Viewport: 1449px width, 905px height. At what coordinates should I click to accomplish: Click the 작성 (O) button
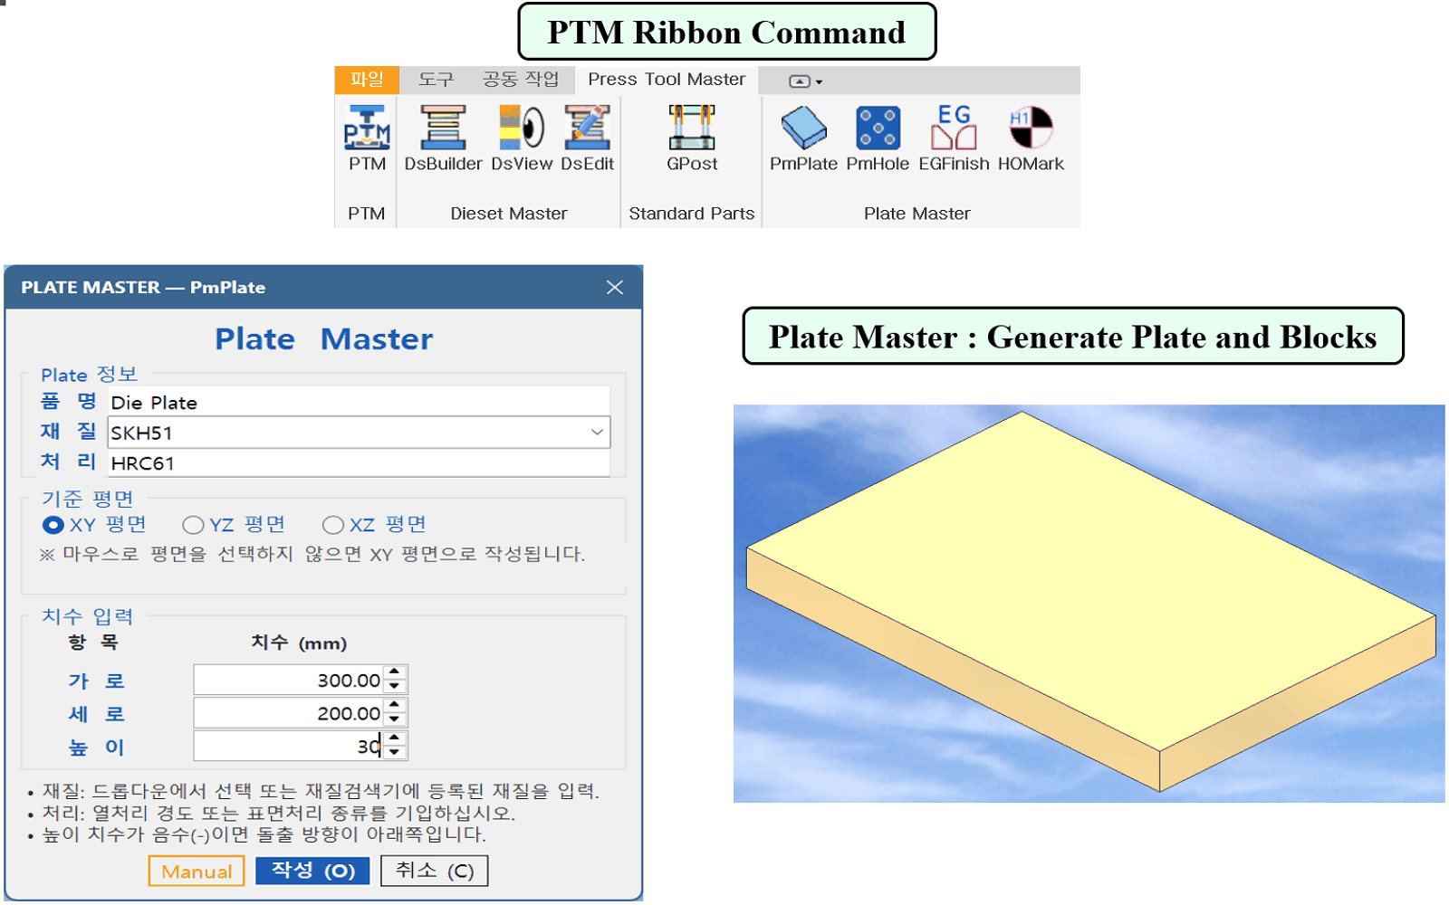[x=312, y=871]
